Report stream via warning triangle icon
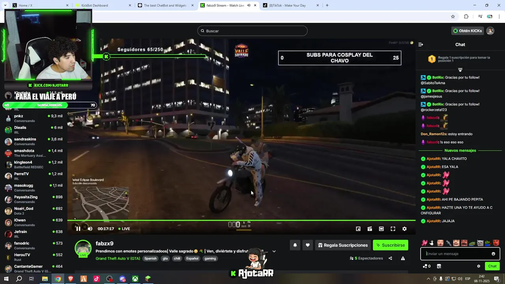This screenshot has height=284, width=505. click(x=403, y=258)
